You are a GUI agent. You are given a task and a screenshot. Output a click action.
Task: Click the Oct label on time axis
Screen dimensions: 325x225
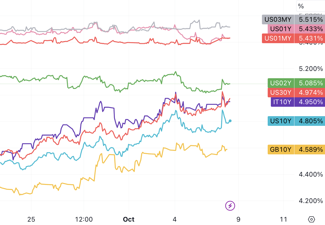[x=129, y=219]
